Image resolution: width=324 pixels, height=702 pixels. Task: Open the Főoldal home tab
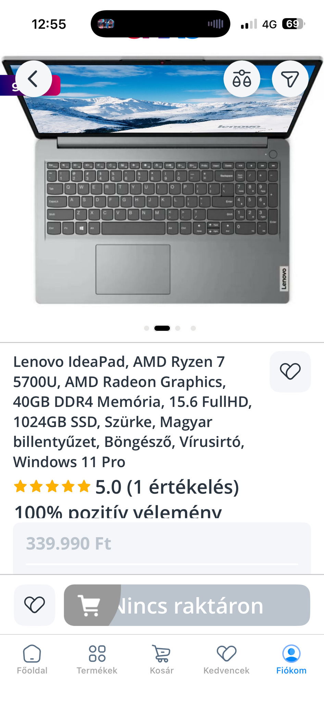pos(32,660)
